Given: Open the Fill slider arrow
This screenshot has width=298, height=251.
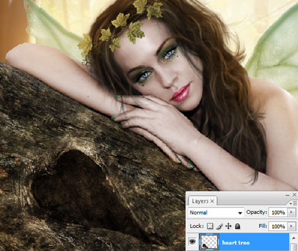Looking at the screenshot, I should pos(291,226).
